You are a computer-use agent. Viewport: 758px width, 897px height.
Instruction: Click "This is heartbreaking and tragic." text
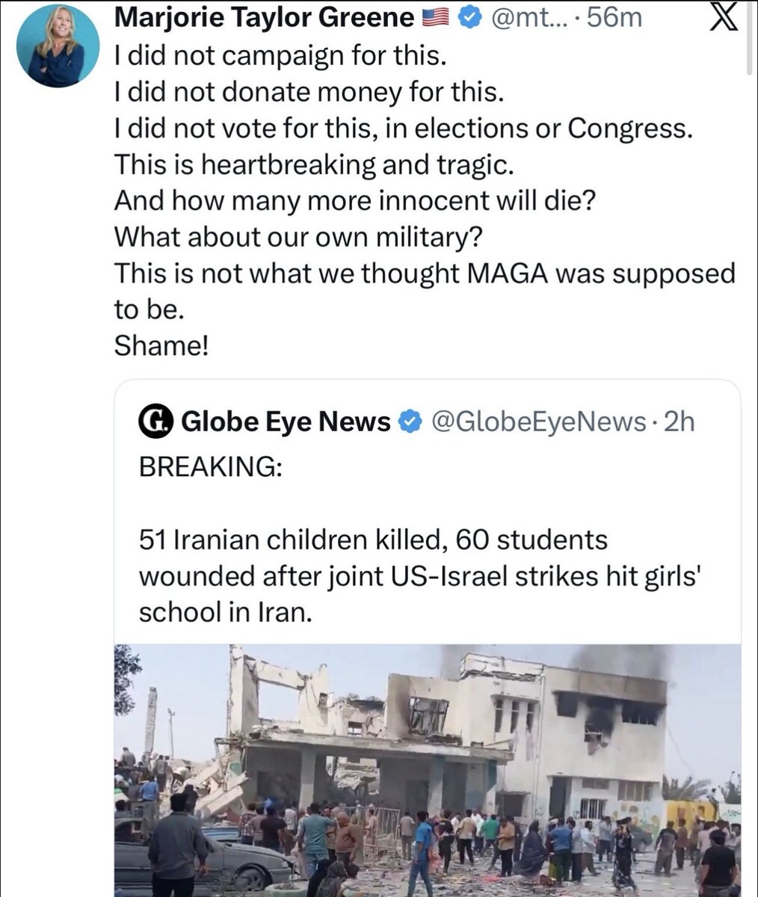[x=314, y=164]
